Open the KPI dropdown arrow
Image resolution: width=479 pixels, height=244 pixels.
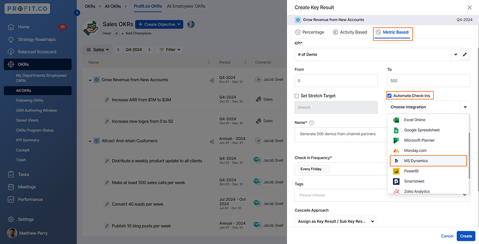455,55
